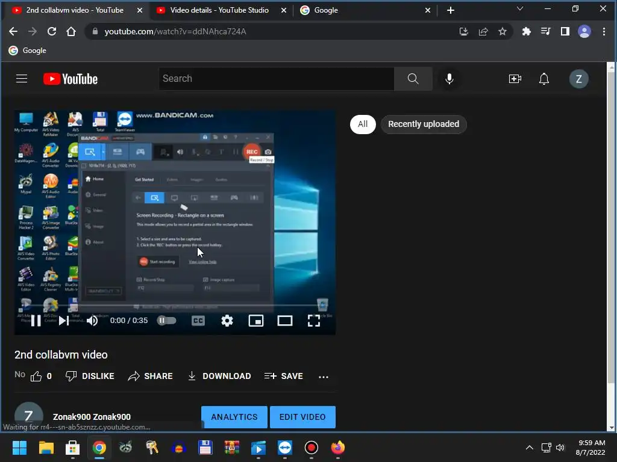This screenshot has height=462, width=617.
Task: Pause the YouTube video
Action: [36, 321]
